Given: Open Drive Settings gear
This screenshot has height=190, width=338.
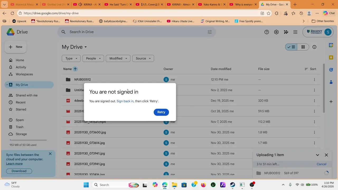Looking at the screenshot, I should point(276,32).
